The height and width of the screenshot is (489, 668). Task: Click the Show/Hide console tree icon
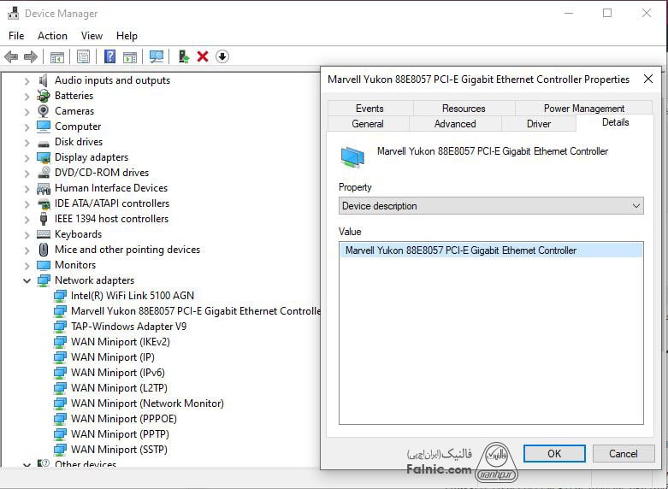pos(57,56)
